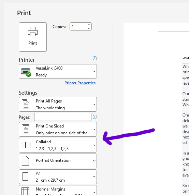
Task: Click the Collated pages icon
Action: pyautogui.click(x=26, y=145)
